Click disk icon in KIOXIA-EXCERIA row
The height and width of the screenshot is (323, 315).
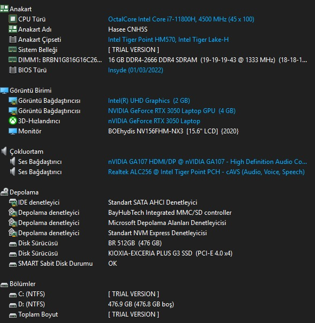coord(13,254)
